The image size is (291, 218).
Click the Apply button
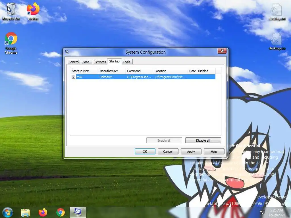pyautogui.click(x=191, y=152)
